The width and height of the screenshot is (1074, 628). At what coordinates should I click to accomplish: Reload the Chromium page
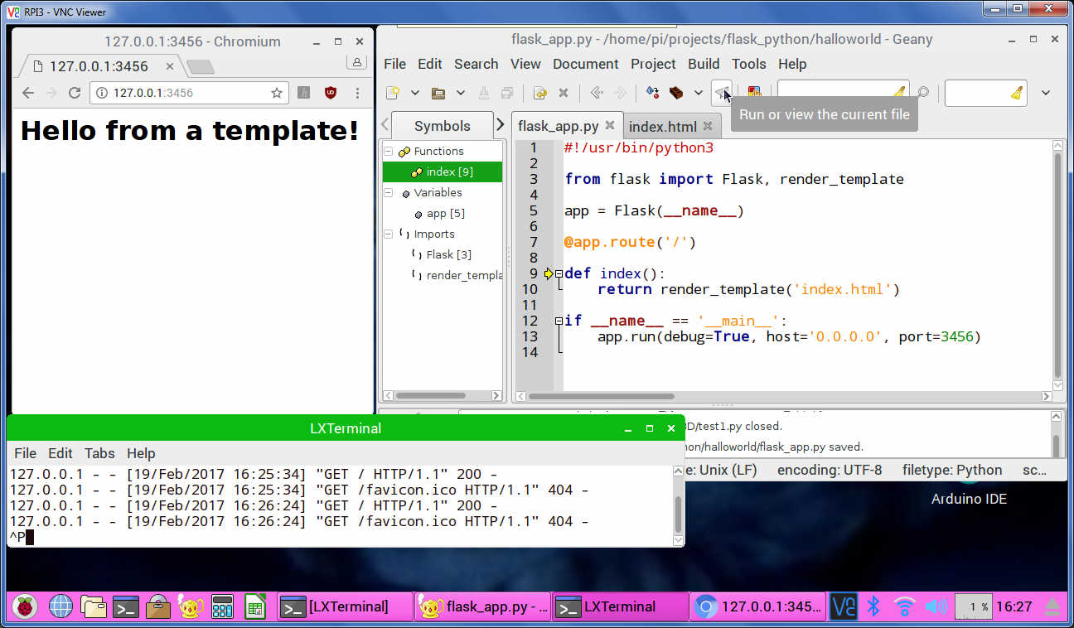(75, 93)
